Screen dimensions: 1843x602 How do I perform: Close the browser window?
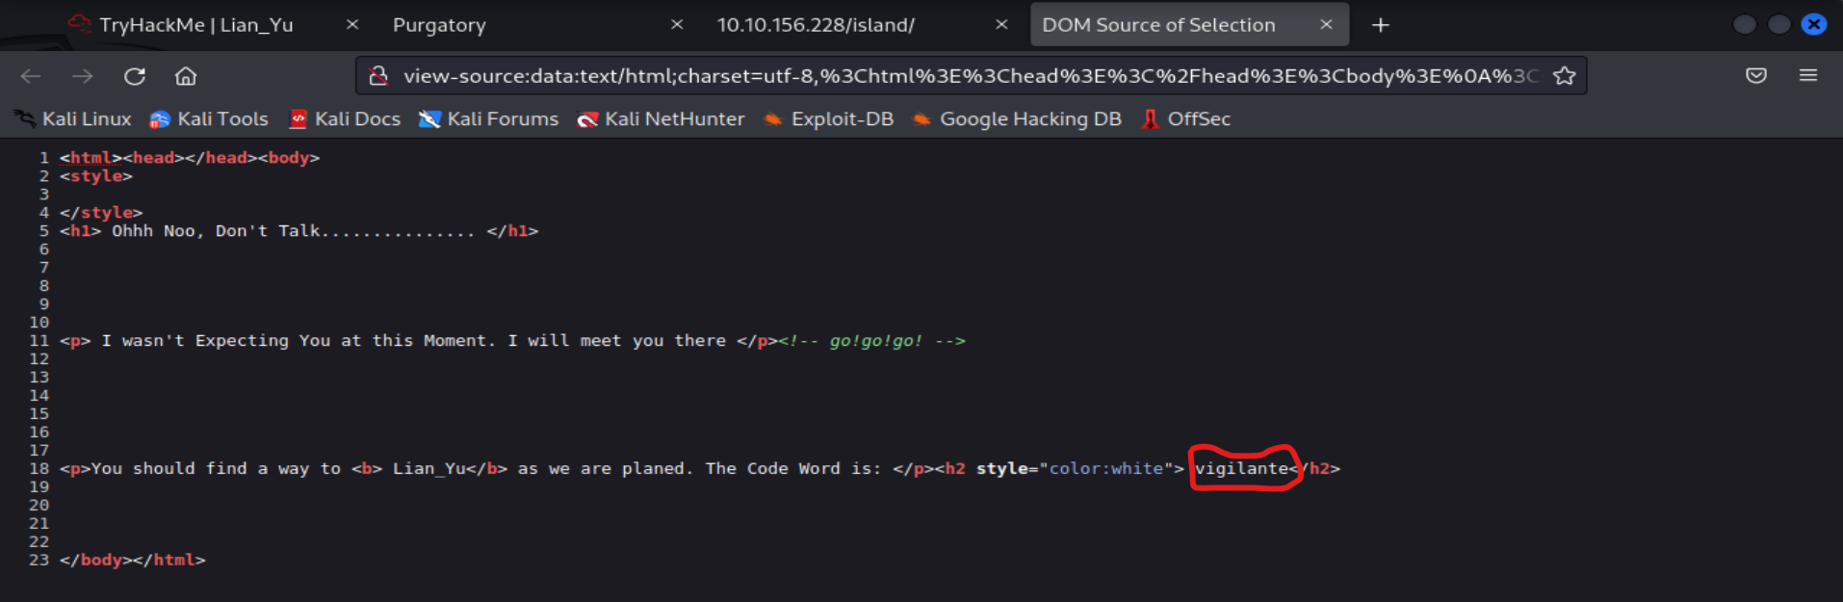[x=1814, y=25]
